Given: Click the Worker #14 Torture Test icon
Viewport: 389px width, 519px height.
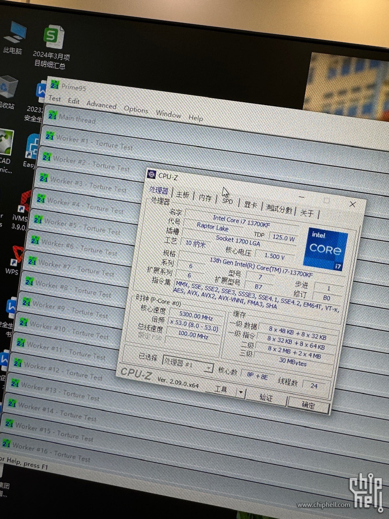Looking at the screenshot, I should [12, 403].
